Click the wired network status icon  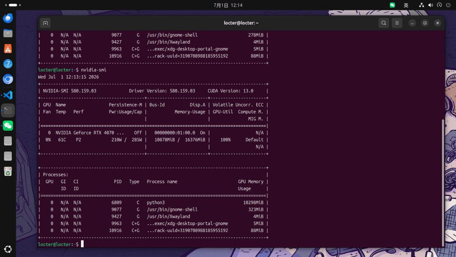[421, 5]
